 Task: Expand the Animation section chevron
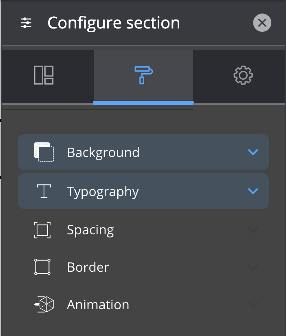point(253,304)
